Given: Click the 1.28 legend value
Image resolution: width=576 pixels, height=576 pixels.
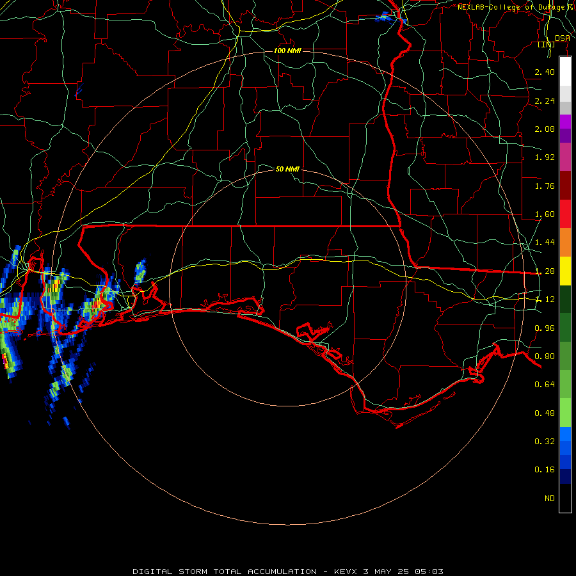Looking at the screenshot, I should coord(545,271).
